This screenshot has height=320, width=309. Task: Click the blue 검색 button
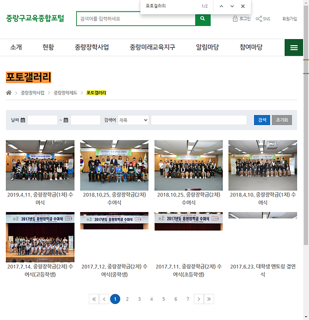pyautogui.click(x=262, y=120)
